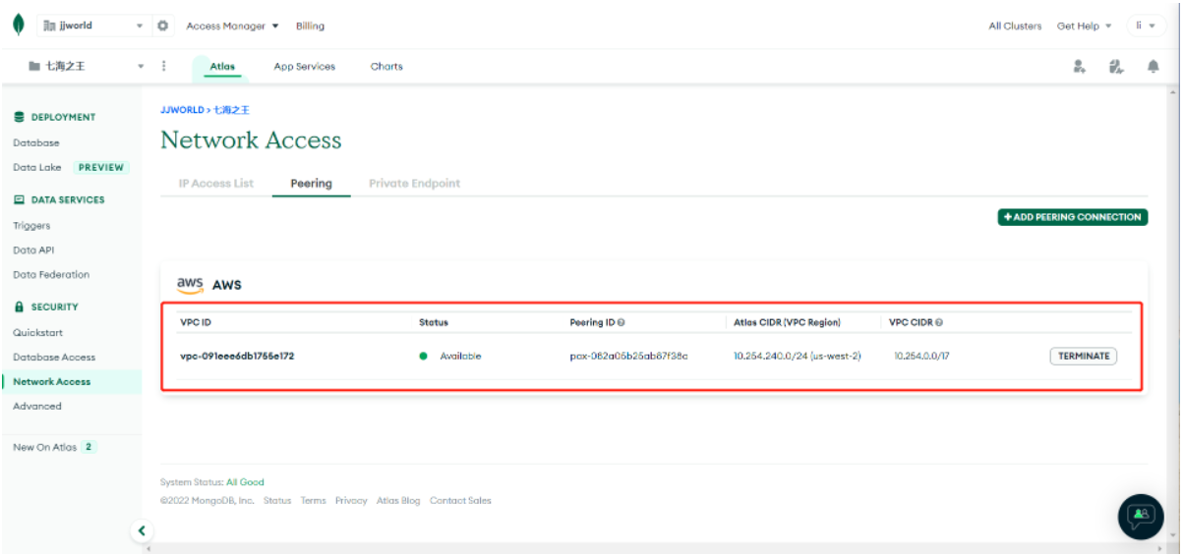The width and height of the screenshot is (1184, 555).
Task: Click the PREVIEW badge beside Data Lake
Action: coord(101,167)
